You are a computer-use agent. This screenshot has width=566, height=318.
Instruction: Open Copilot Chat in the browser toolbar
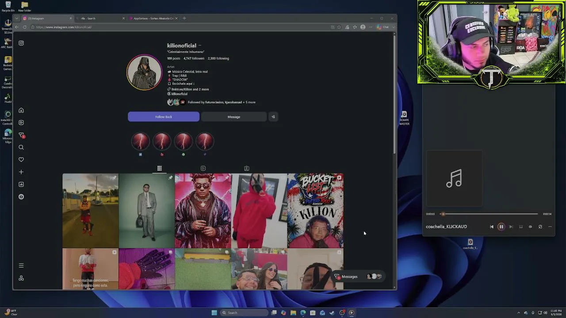tap(383, 27)
